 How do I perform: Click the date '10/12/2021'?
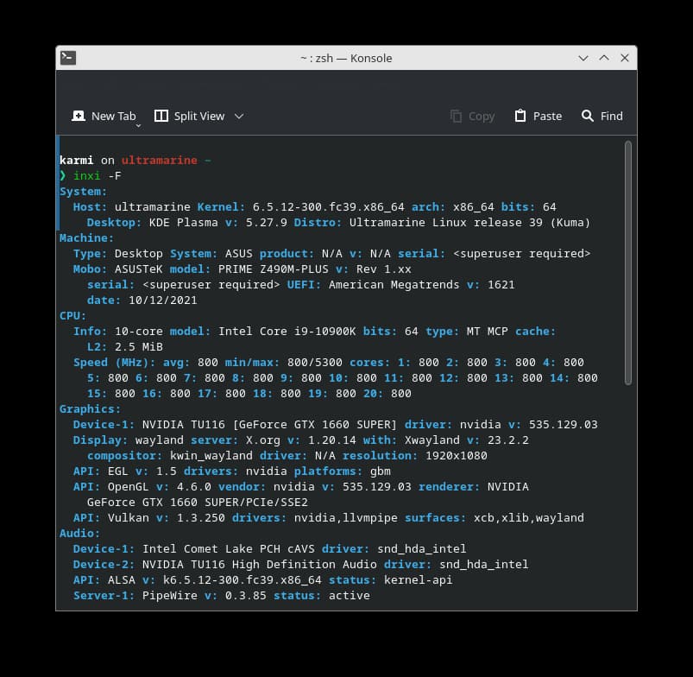point(162,301)
